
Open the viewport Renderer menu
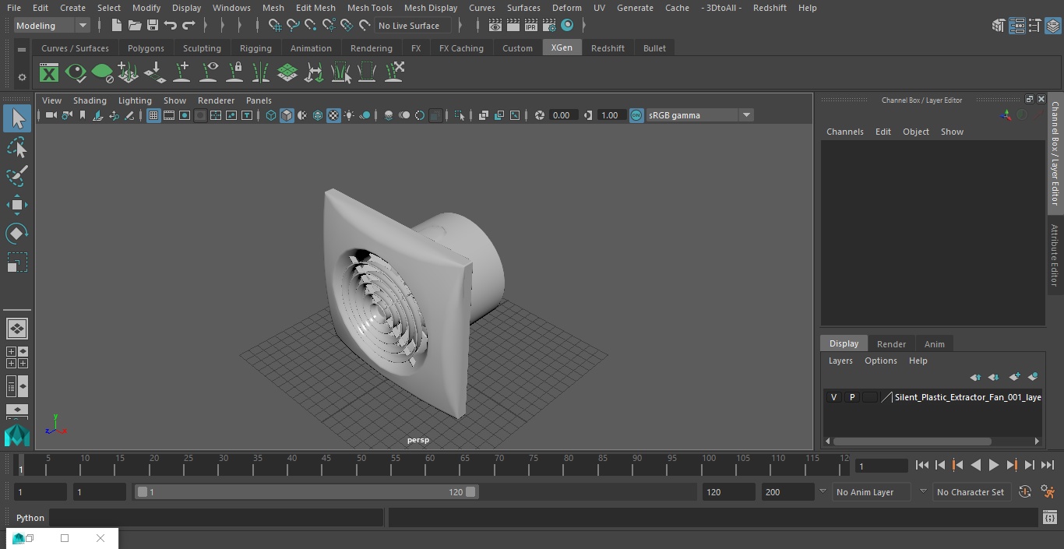coord(216,100)
